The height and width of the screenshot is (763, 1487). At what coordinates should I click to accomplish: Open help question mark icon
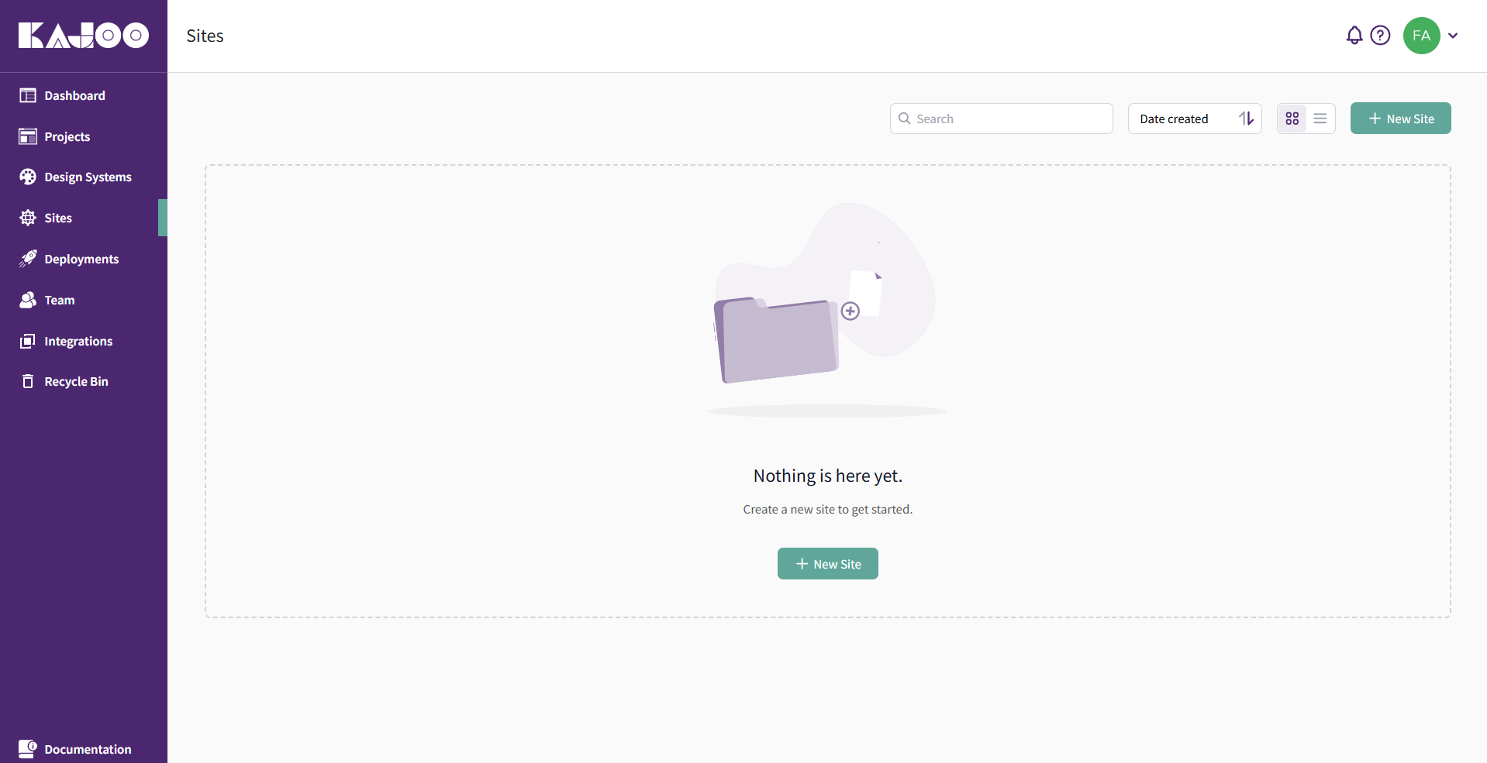point(1380,36)
